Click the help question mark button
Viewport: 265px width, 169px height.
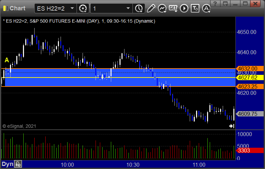coord(215,4)
